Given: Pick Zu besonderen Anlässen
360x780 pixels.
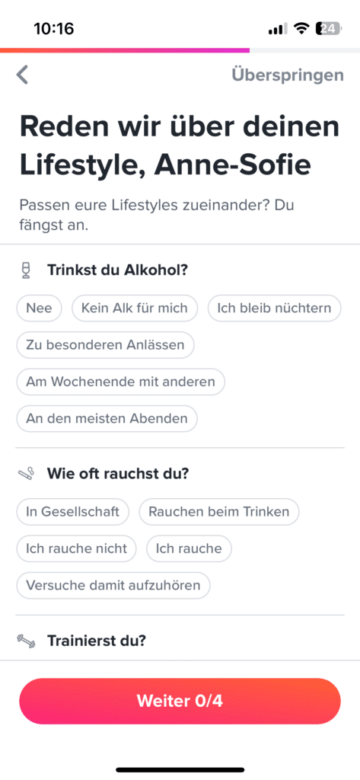Looking at the screenshot, I should pos(106,345).
